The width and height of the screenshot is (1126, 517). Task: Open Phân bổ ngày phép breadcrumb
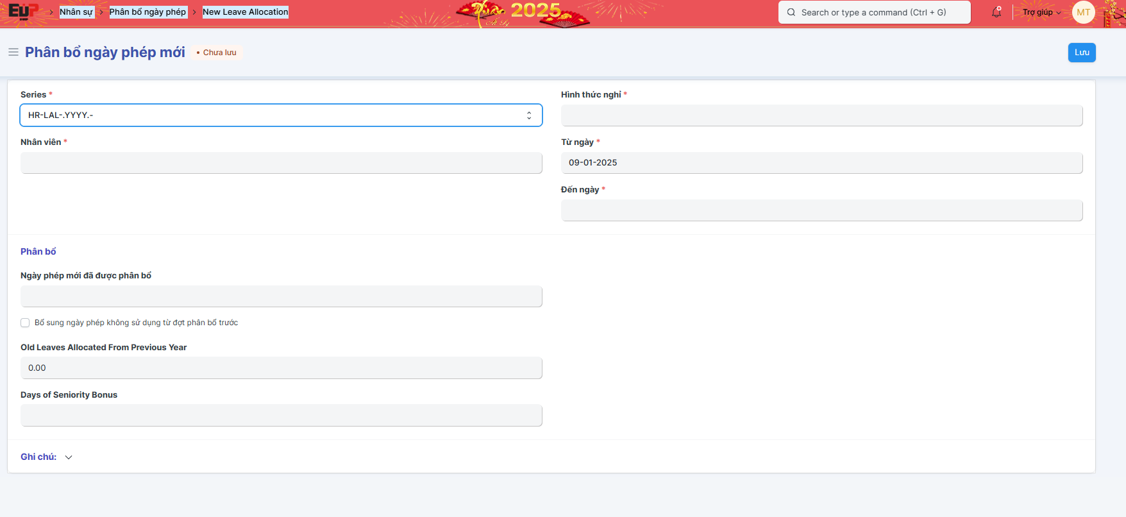(147, 12)
